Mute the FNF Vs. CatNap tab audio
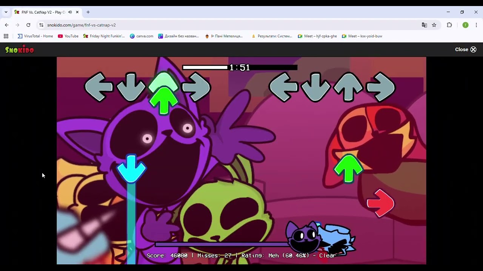The width and height of the screenshot is (483, 271). (x=70, y=12)
